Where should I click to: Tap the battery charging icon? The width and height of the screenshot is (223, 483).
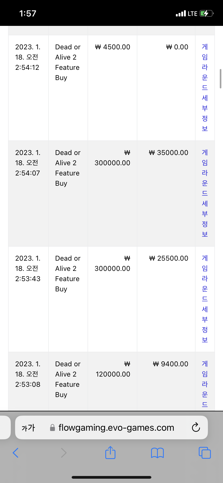(207, 13)
